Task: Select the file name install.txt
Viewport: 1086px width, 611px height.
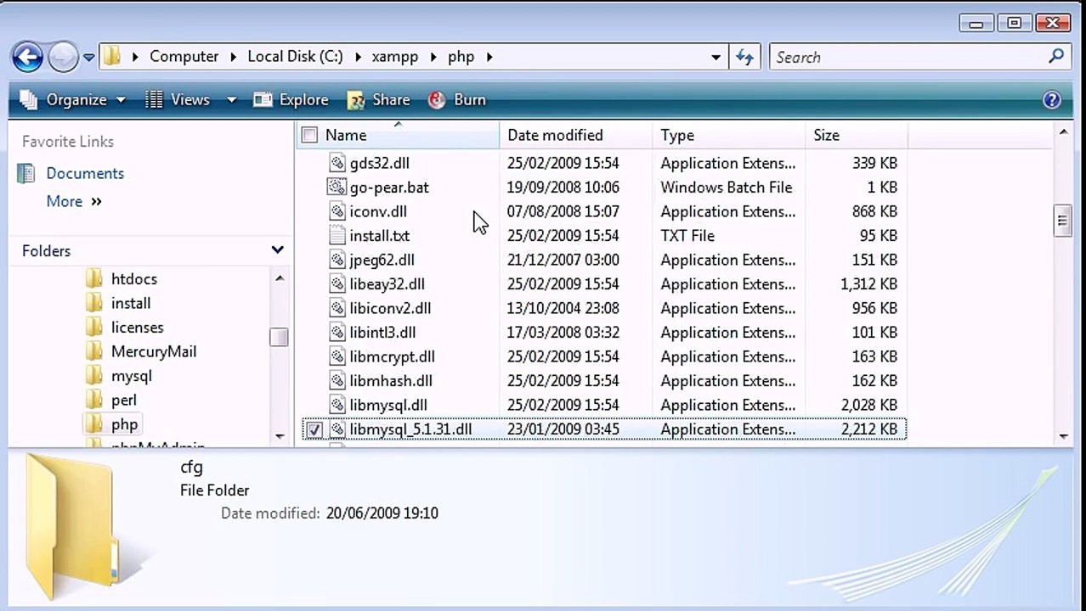Action: pos(380,235)
